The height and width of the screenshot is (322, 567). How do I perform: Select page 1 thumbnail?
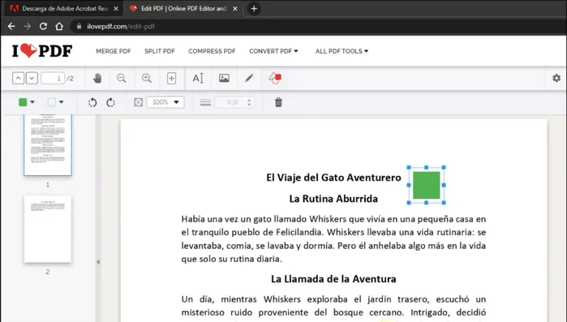tap(48, 145)
